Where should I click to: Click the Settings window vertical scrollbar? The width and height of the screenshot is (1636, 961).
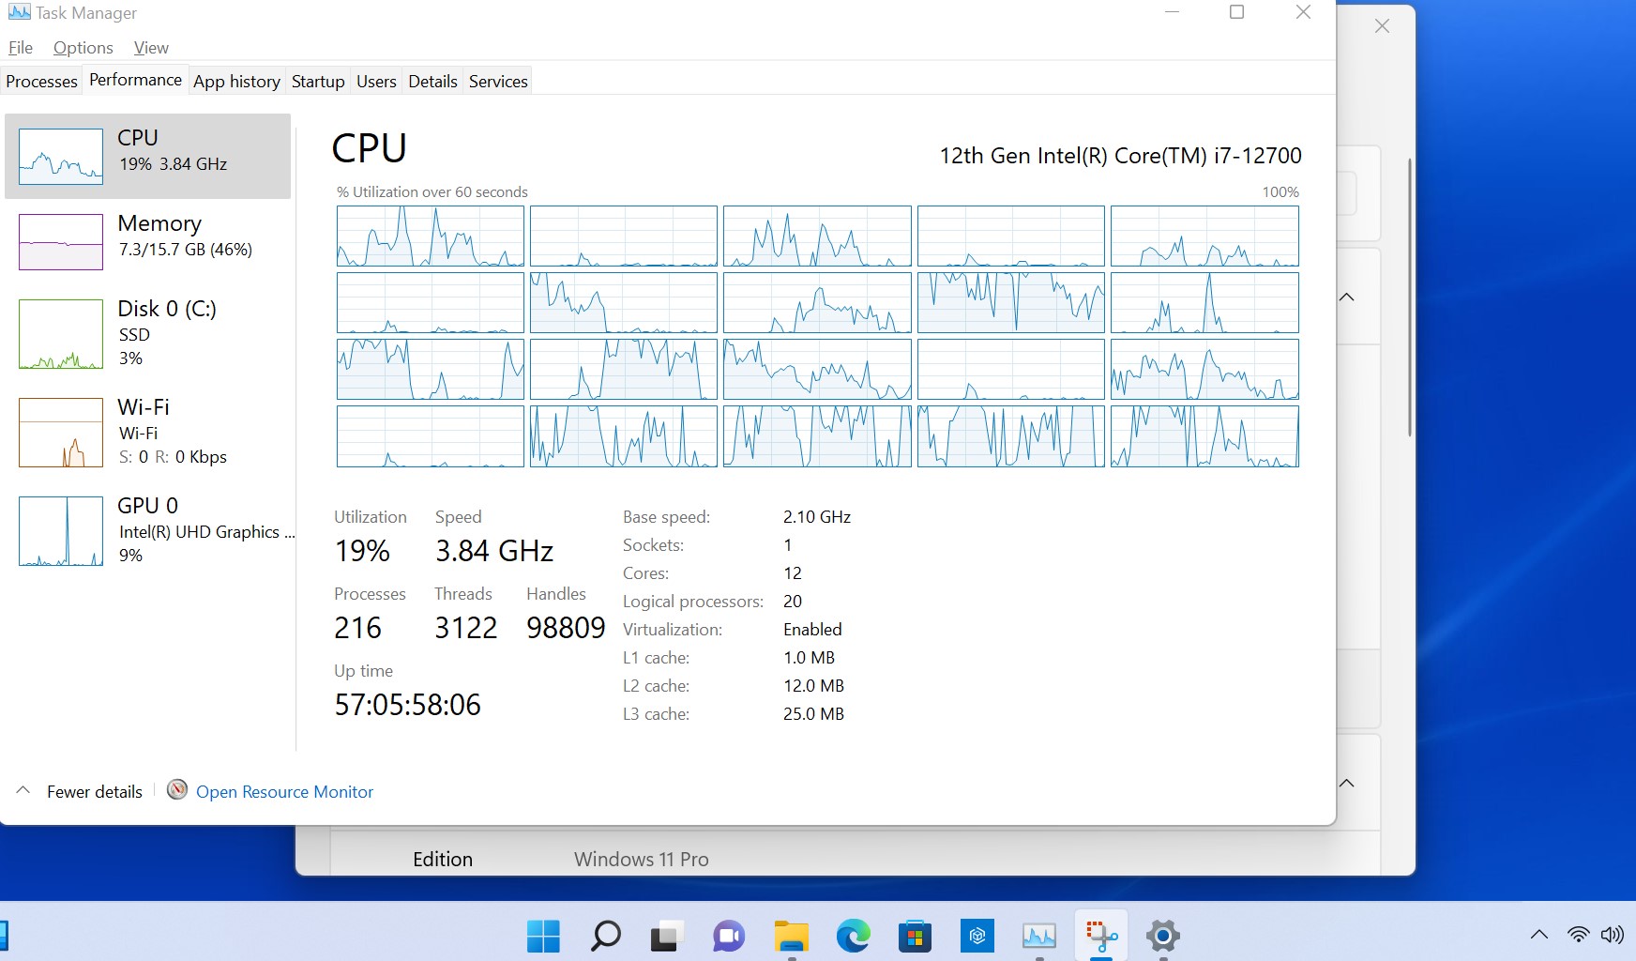click(1409, 297)
